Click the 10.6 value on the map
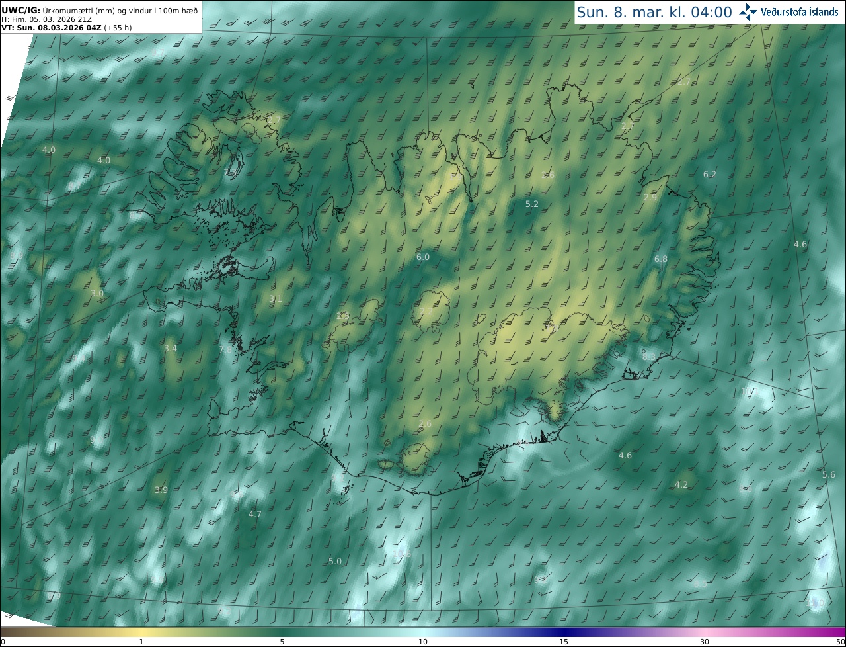846x647 pixels. pos(402,554)
